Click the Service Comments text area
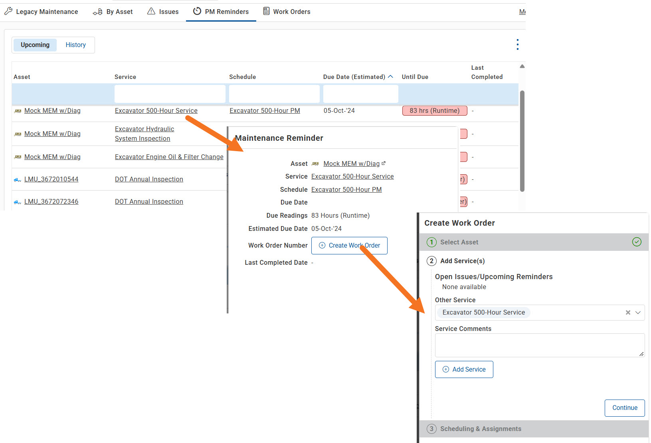651x443 pixels. pos(540,345)
